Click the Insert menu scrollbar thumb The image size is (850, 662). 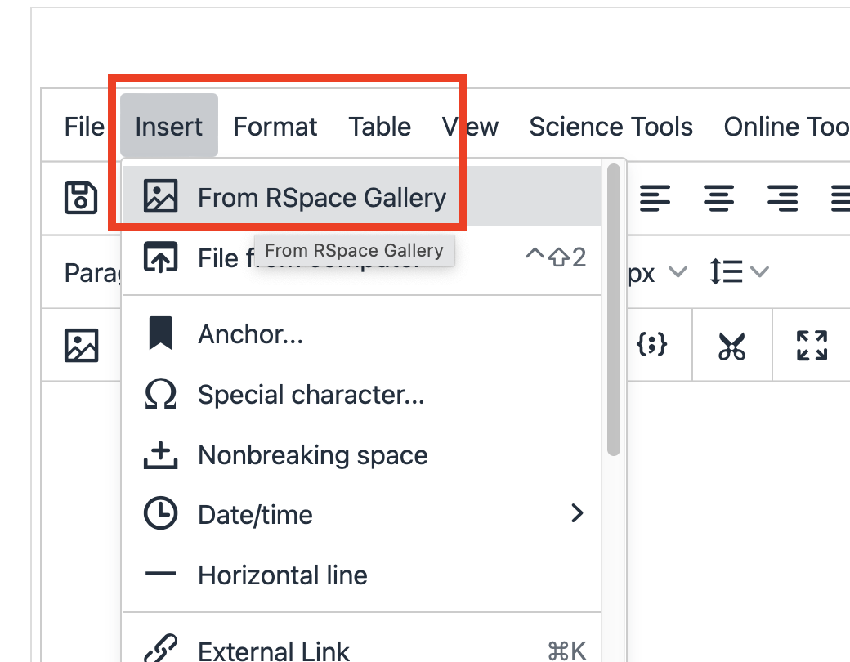coord(614,310)
